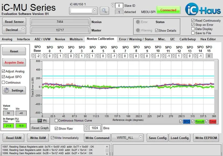Toggle the green Result curve visibility checkbox
Screen dimensions: 223x156
[193, 121]
